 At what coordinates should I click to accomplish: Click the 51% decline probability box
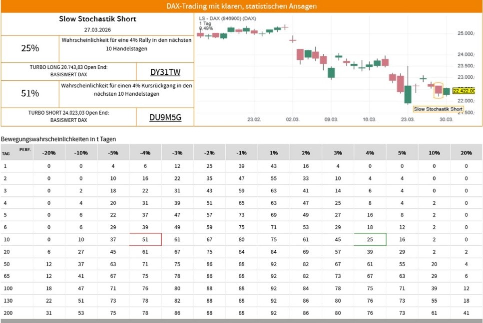[x=30, y=93]
